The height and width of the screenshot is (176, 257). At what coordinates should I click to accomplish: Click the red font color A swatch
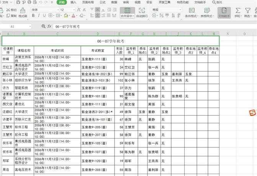[x=74, y=16]
